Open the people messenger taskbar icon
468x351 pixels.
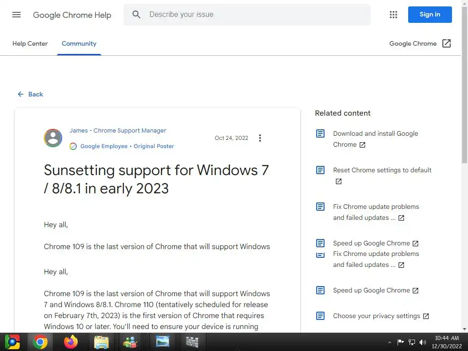click(x=130, y=342)
